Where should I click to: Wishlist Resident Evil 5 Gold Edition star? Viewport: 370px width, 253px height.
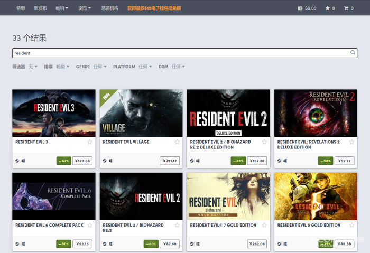pyautogui.click(x=351, y=225)
